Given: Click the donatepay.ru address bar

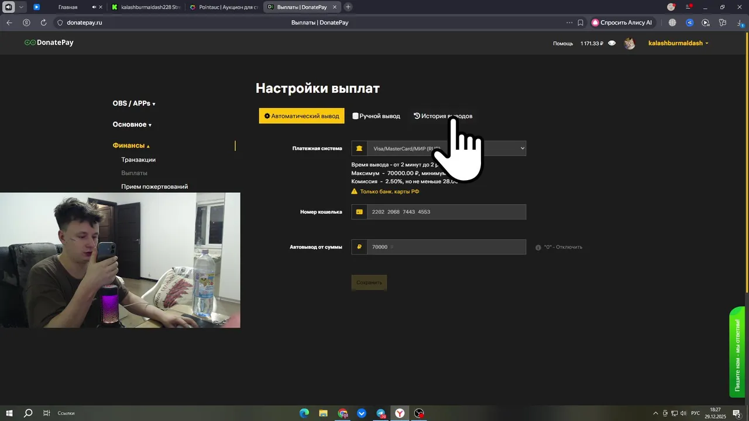Looking at the screenshot, I should [x=84, y=23].
